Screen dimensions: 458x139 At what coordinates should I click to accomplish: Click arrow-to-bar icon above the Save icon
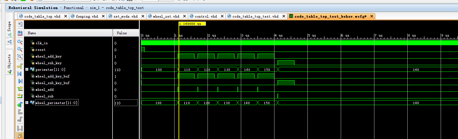click(20, 24)
